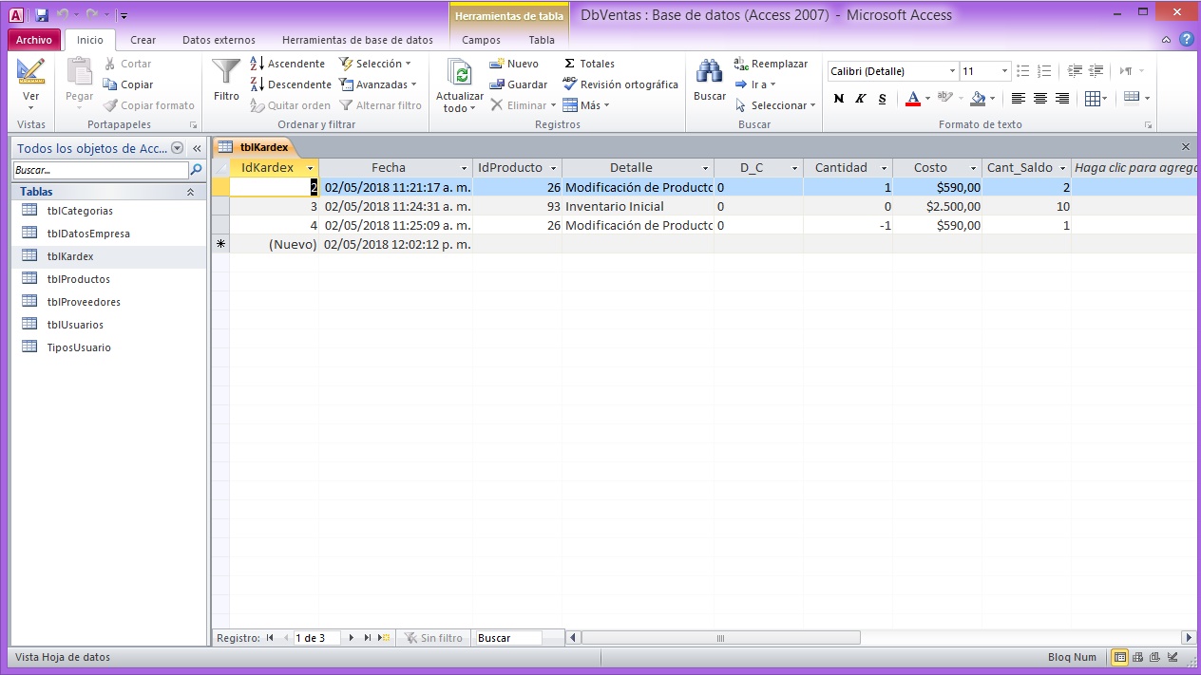This screenshot has width=1201, height=675.
Task: Click Nuevo to add a record
Action: pyautogui.click(x=514, y=64)
